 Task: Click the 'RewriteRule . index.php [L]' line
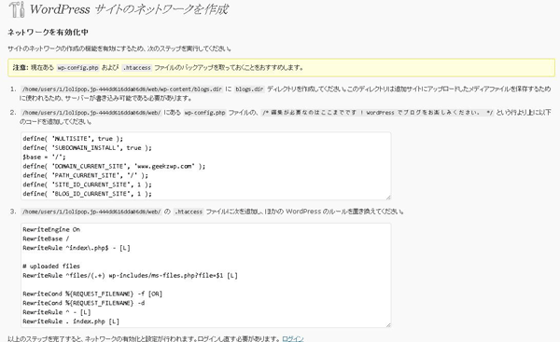[71, 321]
